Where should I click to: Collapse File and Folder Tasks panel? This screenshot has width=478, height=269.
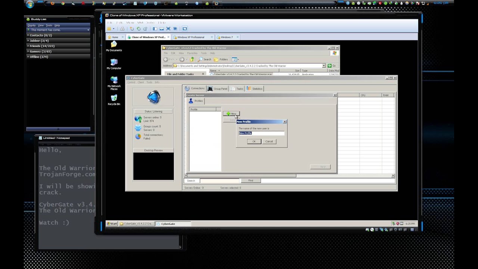tap(203, 74)
